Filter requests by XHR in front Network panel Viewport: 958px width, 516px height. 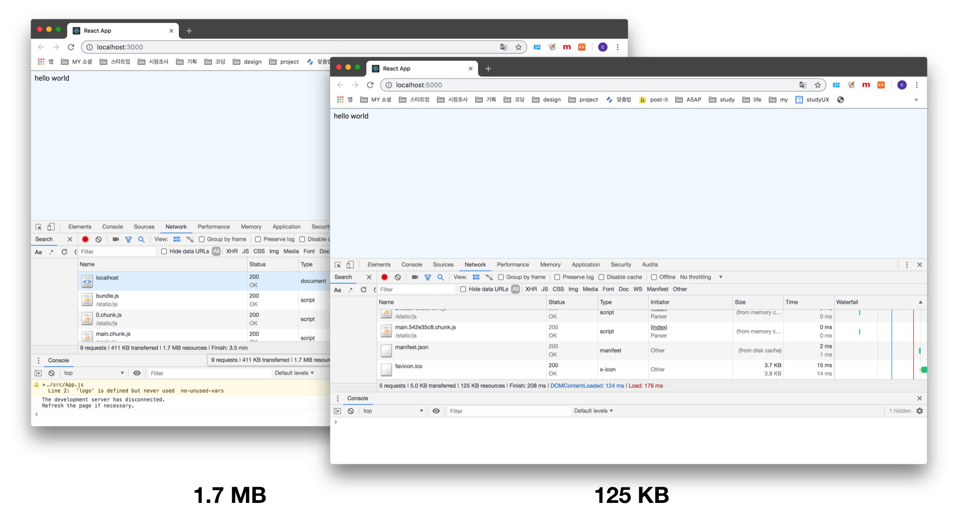tap(531, 289)
